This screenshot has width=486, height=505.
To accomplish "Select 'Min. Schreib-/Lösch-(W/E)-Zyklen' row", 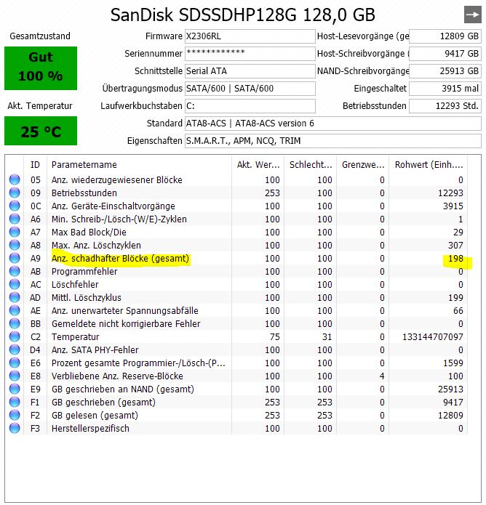I will [x=236, y=219].
